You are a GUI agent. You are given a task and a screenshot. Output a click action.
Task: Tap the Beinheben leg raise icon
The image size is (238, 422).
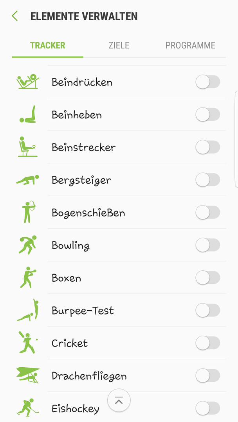click(x=27, y=114)
